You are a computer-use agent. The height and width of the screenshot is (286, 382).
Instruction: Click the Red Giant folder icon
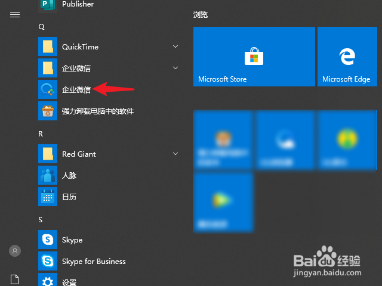[48, 154]
